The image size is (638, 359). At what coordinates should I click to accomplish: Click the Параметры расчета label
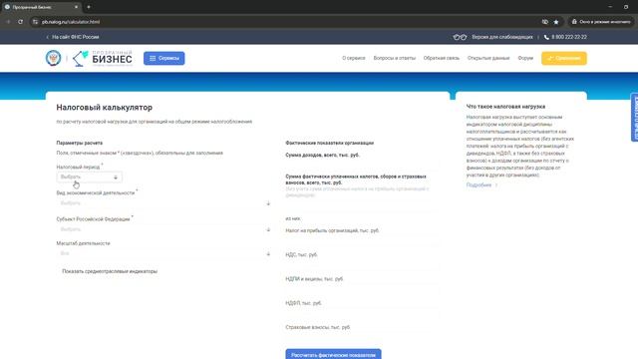(x=80, y=144)
